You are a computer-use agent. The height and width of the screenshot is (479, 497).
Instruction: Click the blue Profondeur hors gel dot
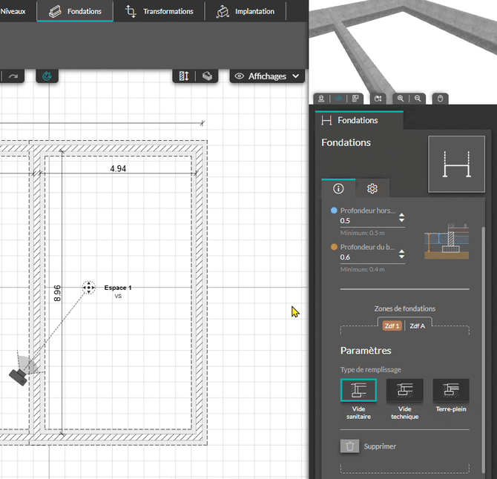pyautogui.click(x=334, y=211)
